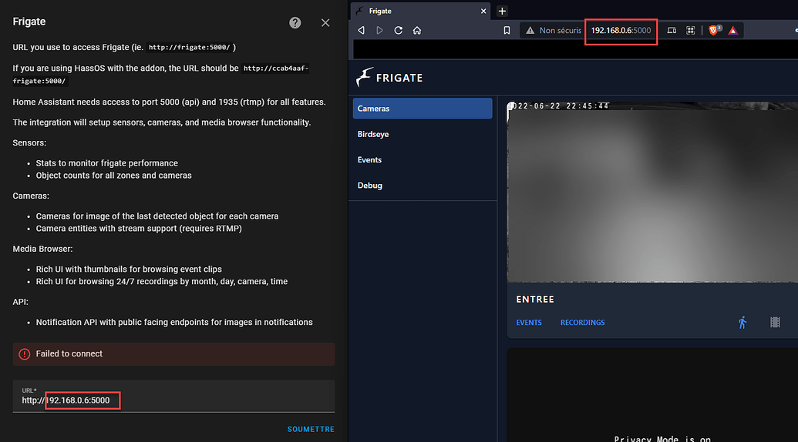Click the Privacy Mode is on text
Screen dimensions: 798x442
662,439
